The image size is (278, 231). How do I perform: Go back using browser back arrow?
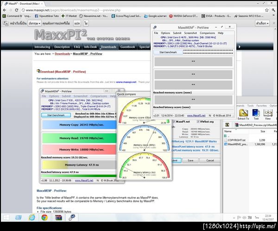5,10
